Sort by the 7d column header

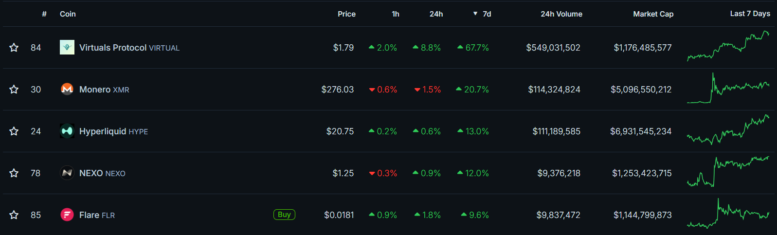(x=486, y=14)
